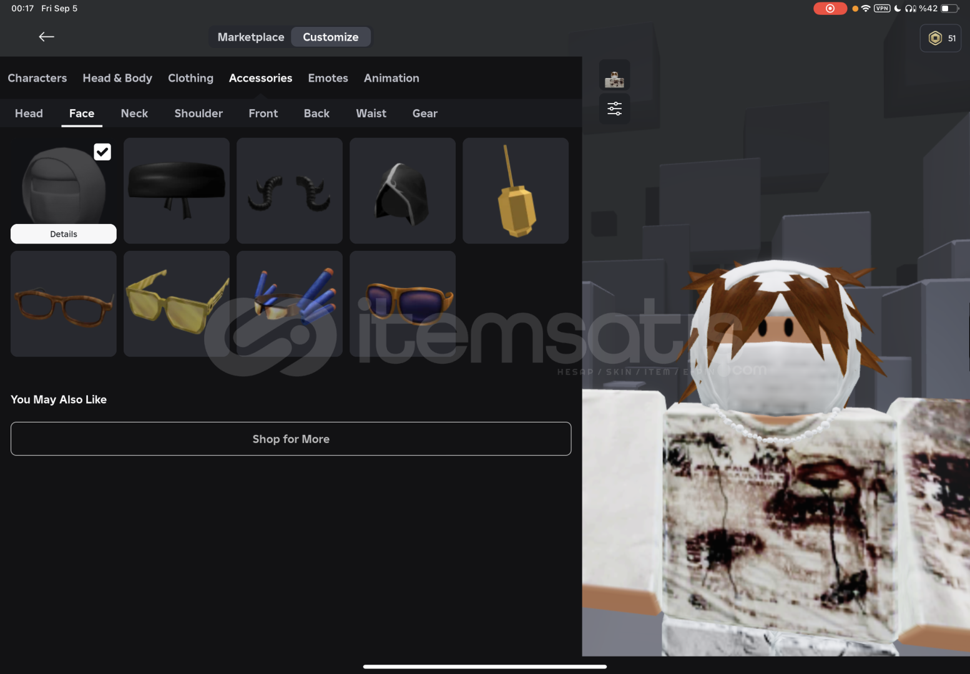Open the Clothing category
Viewport: 970px width, 674px height.
[190, 78]
